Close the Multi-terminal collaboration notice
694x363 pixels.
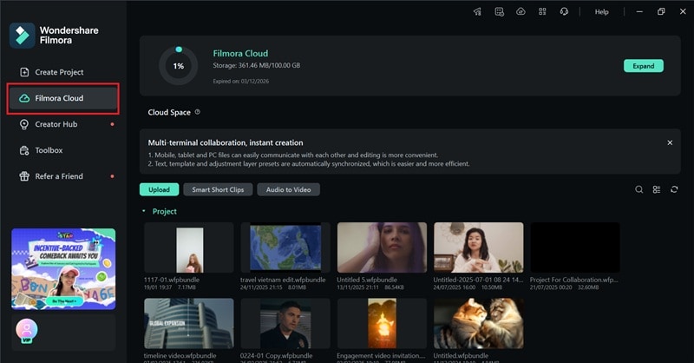point(670,142)
